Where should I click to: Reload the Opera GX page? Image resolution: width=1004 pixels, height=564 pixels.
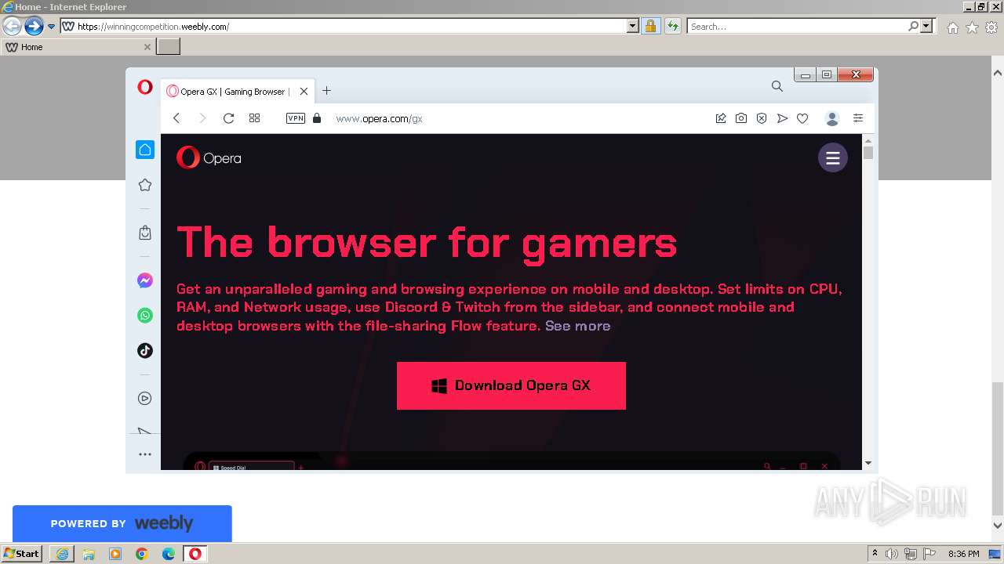[x=228, y=118]
